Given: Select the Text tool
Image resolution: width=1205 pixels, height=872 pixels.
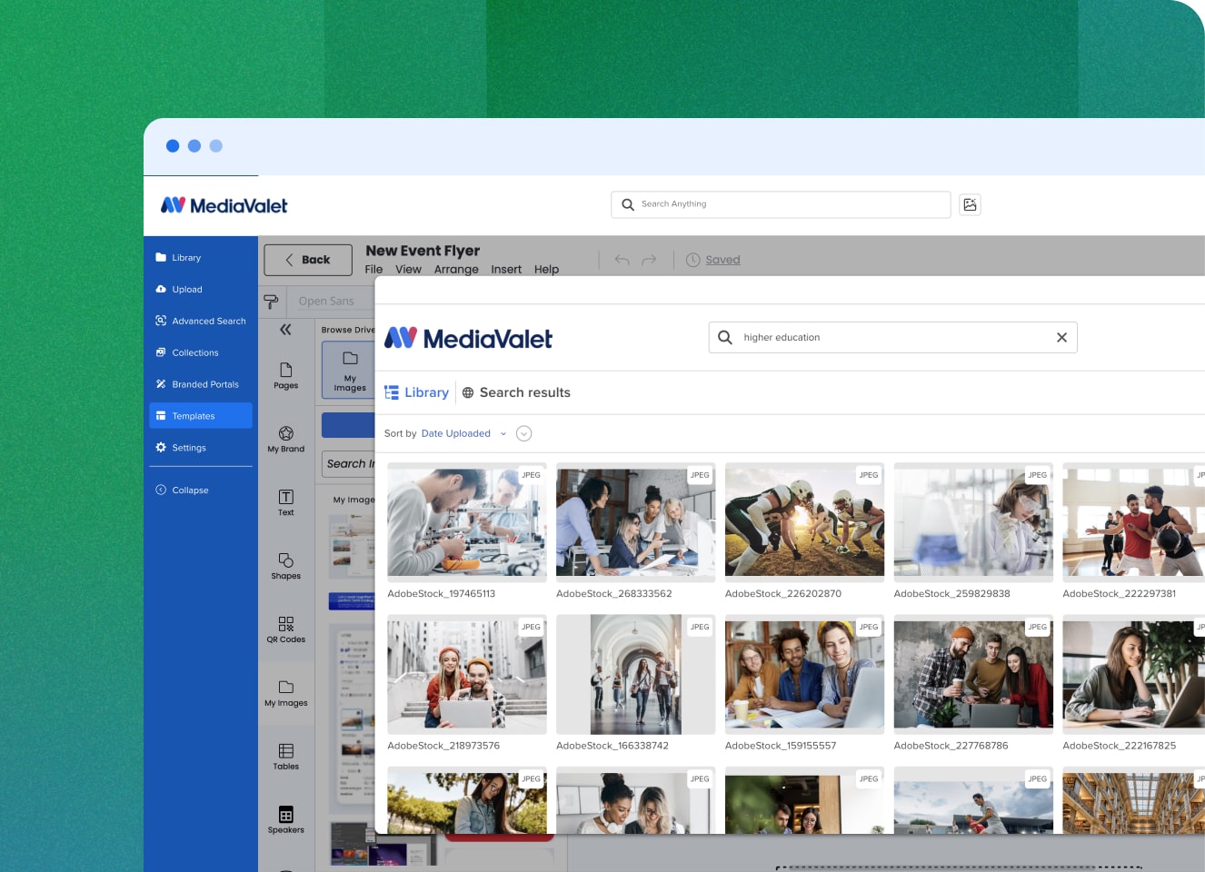Looking at the screenshot, I should coord(285,501).
